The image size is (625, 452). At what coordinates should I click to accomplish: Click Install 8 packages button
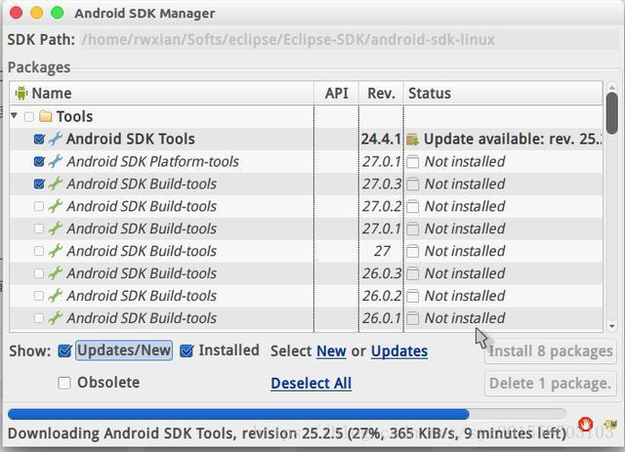tap(551, 351)
